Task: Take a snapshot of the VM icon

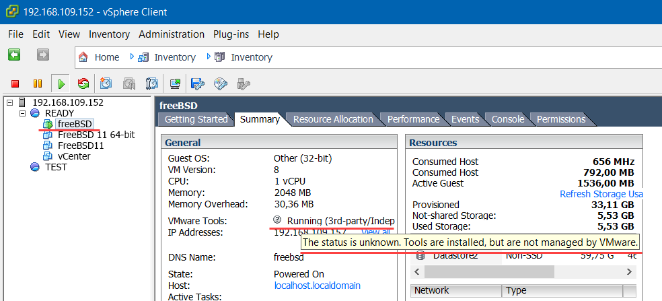Action: [x=106, y=83]
